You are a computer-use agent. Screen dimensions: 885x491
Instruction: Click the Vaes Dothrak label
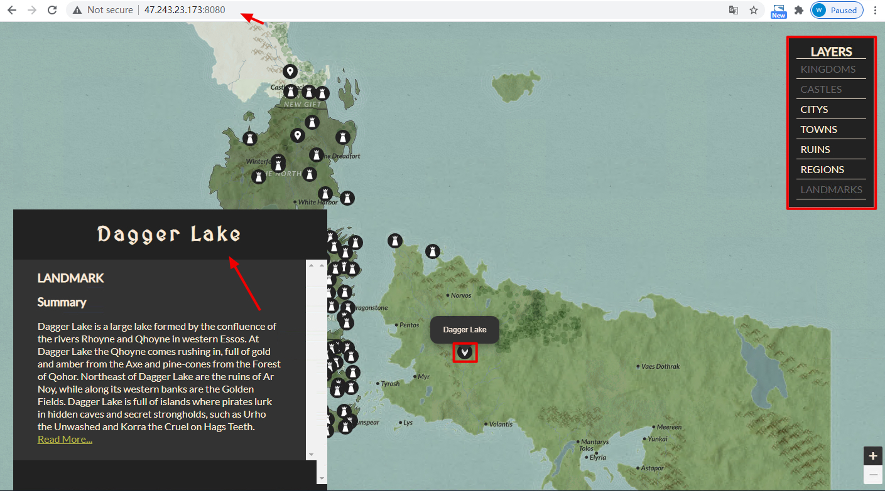pos(661,366)
